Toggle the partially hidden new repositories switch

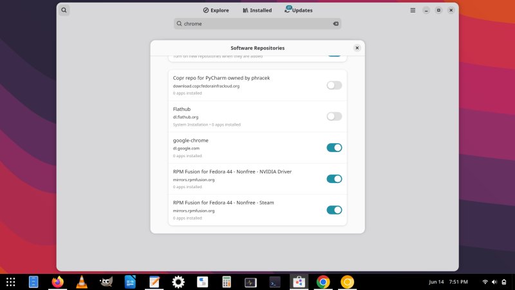tap(334, 55)
